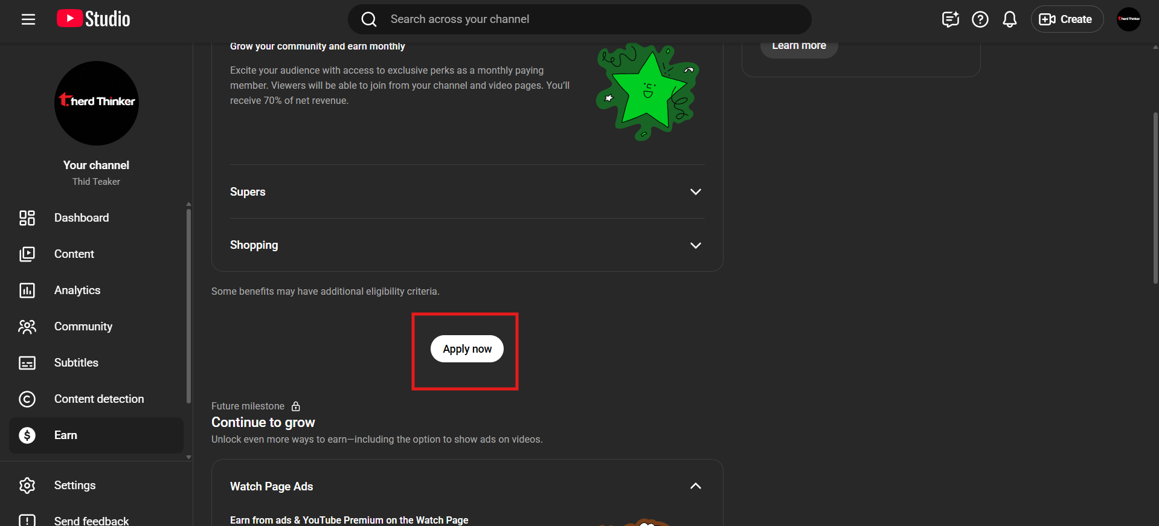The height and width of the screenshot is (526, 1159).
Task: Click the Content detection copyright icon
Action: pyautogui.click(x=27, y=399)
